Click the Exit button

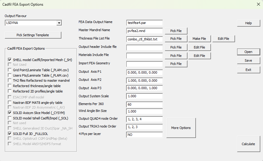(249, 70)
